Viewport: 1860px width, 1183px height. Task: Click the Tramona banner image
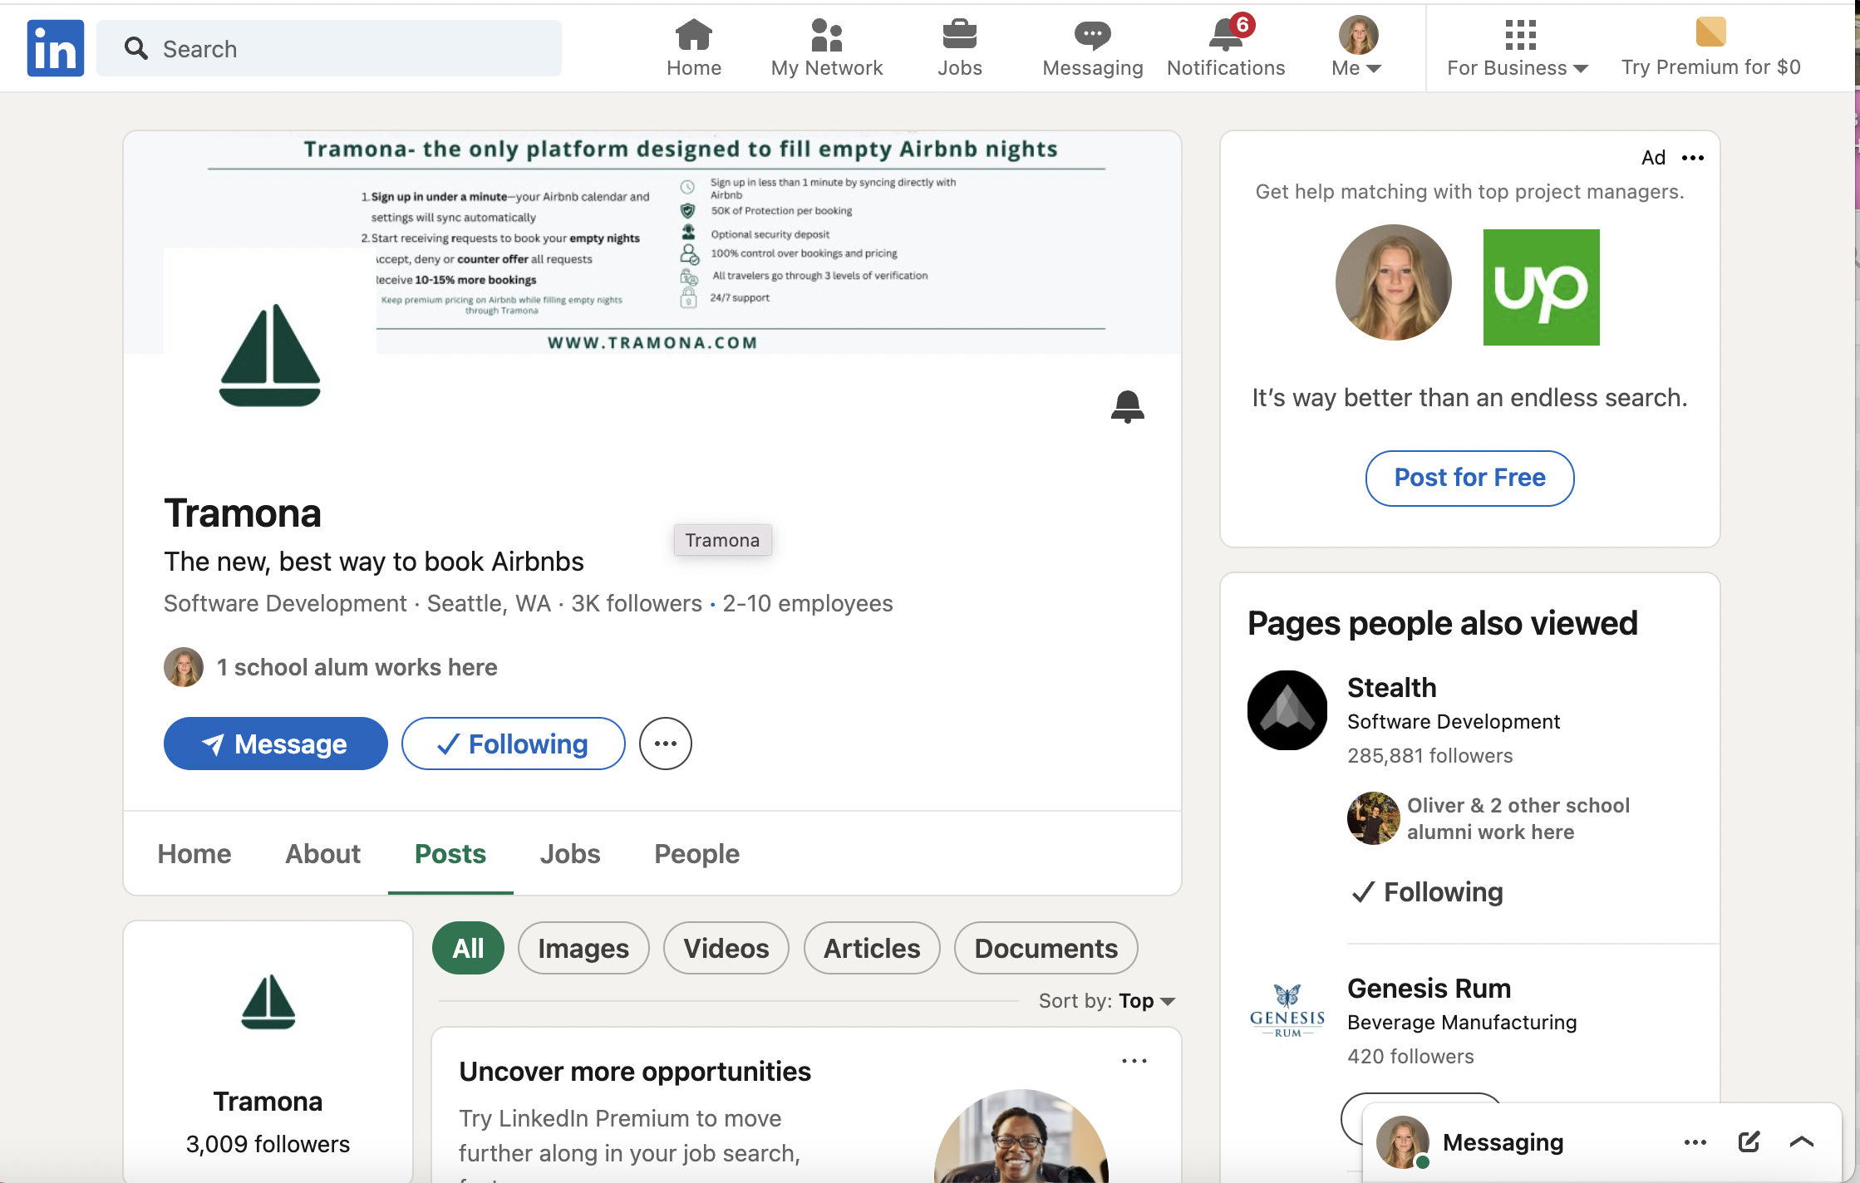point(652,243)
